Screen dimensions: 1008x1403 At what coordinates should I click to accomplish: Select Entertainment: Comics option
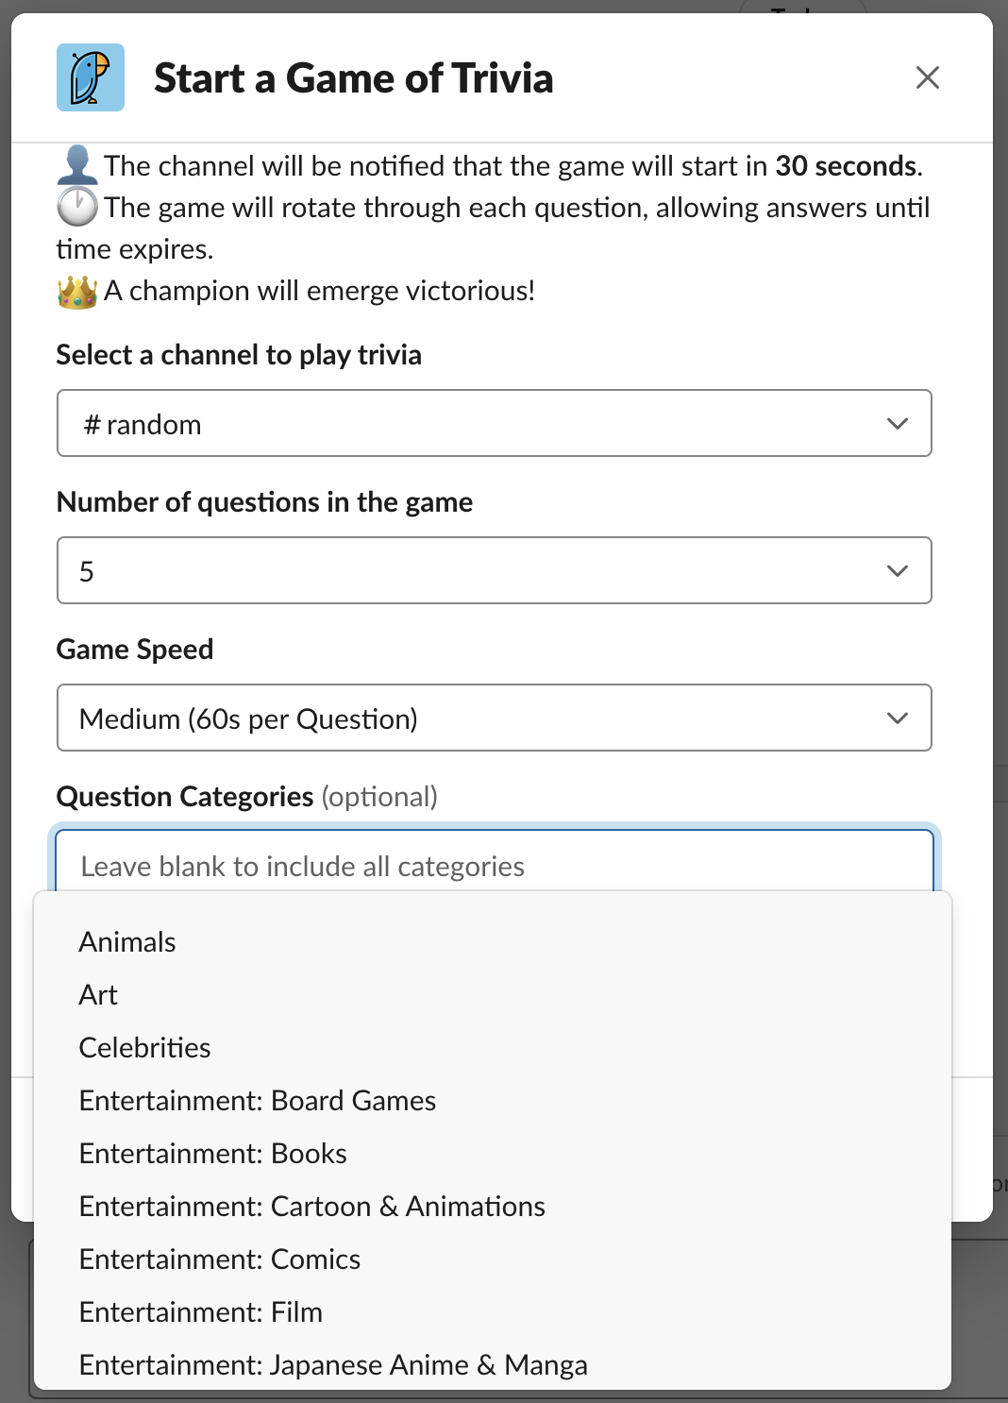[493, 1259]
